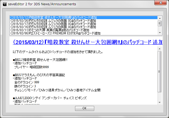Click the saveEditor app icon in title bar
This screenshot has width=169, height=118.
[x=5, y=4]
